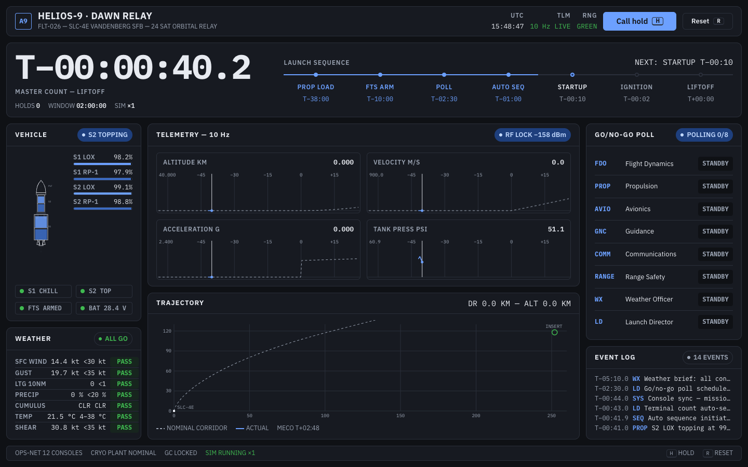
Task: Click the NOMINAL CORRIDOR legend entry
Action: coord(192,428)
